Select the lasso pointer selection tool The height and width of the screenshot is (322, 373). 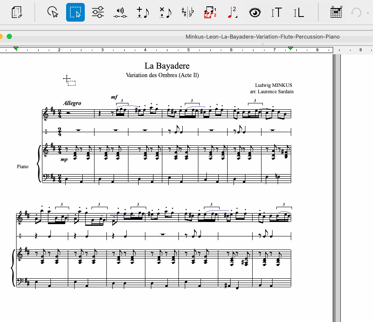[53, 12]
